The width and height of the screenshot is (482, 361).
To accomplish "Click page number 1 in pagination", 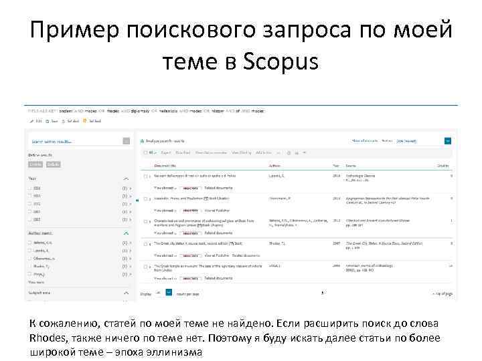I will [x=323, y=293].
